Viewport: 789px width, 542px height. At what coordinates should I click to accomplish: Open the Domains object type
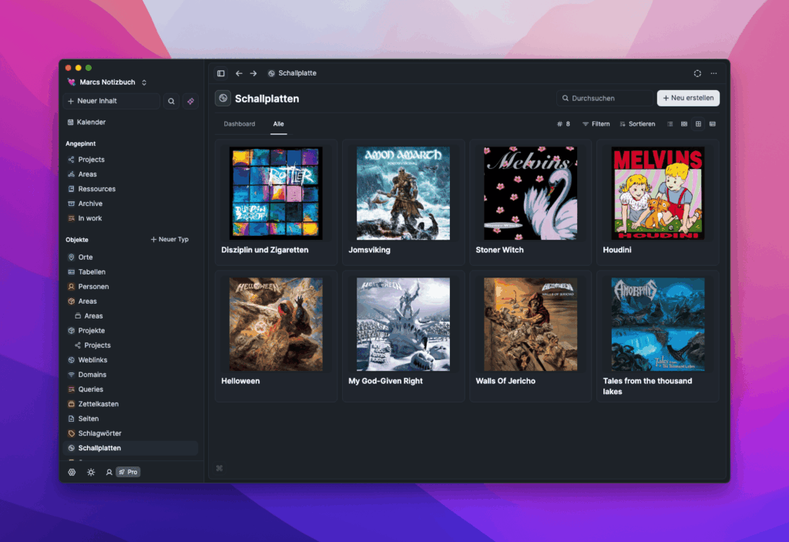pos(130,375)
